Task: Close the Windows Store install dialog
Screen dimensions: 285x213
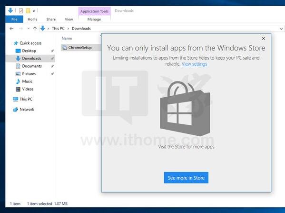Action: point(264,39)
